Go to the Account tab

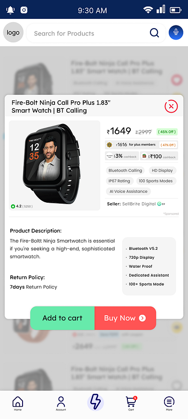tap(61, 403)
